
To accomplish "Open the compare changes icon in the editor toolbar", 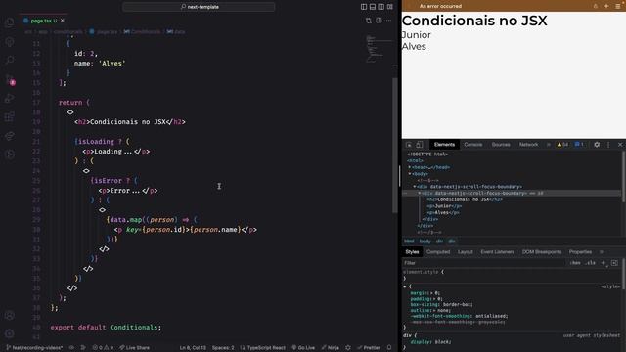I will pyautogui.click(x=369, y=21).
